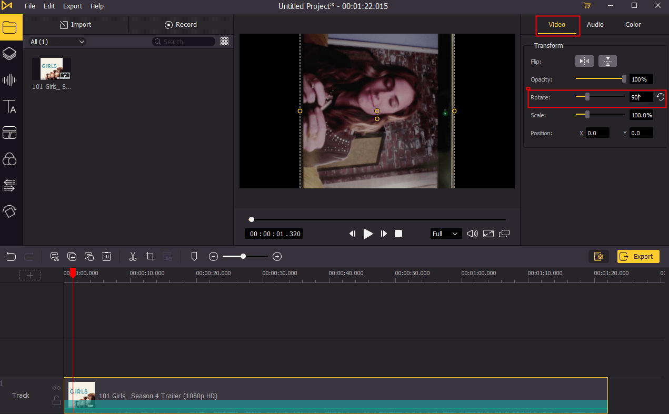Lock Track 1 using the padlock icon
The height and width of the screenshot is (414, 669).
point(56,401)
